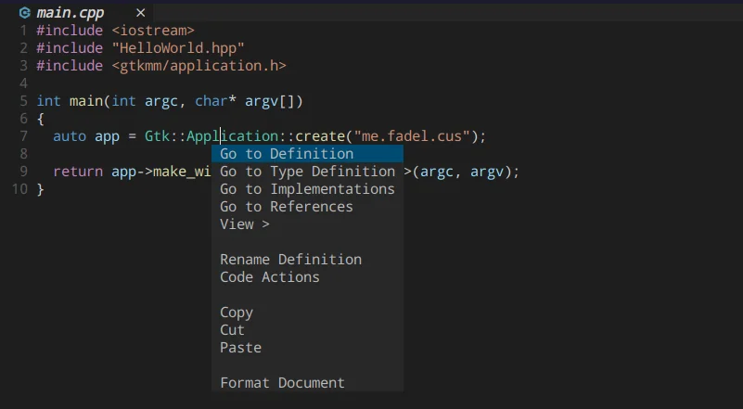This screenshot has height=409, width=743.
Task: Click the closing brace on line 10
Action: [40, 189]
